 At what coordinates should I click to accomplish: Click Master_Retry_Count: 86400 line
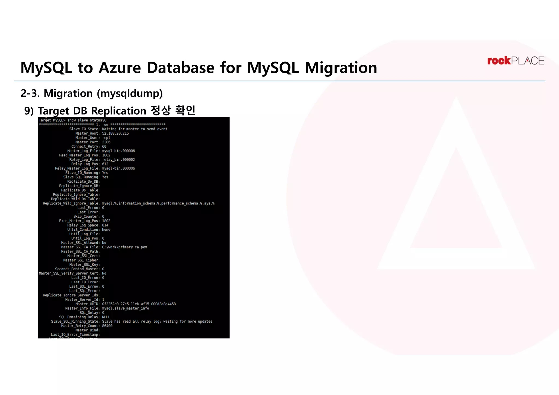click(x=87, y=325)
